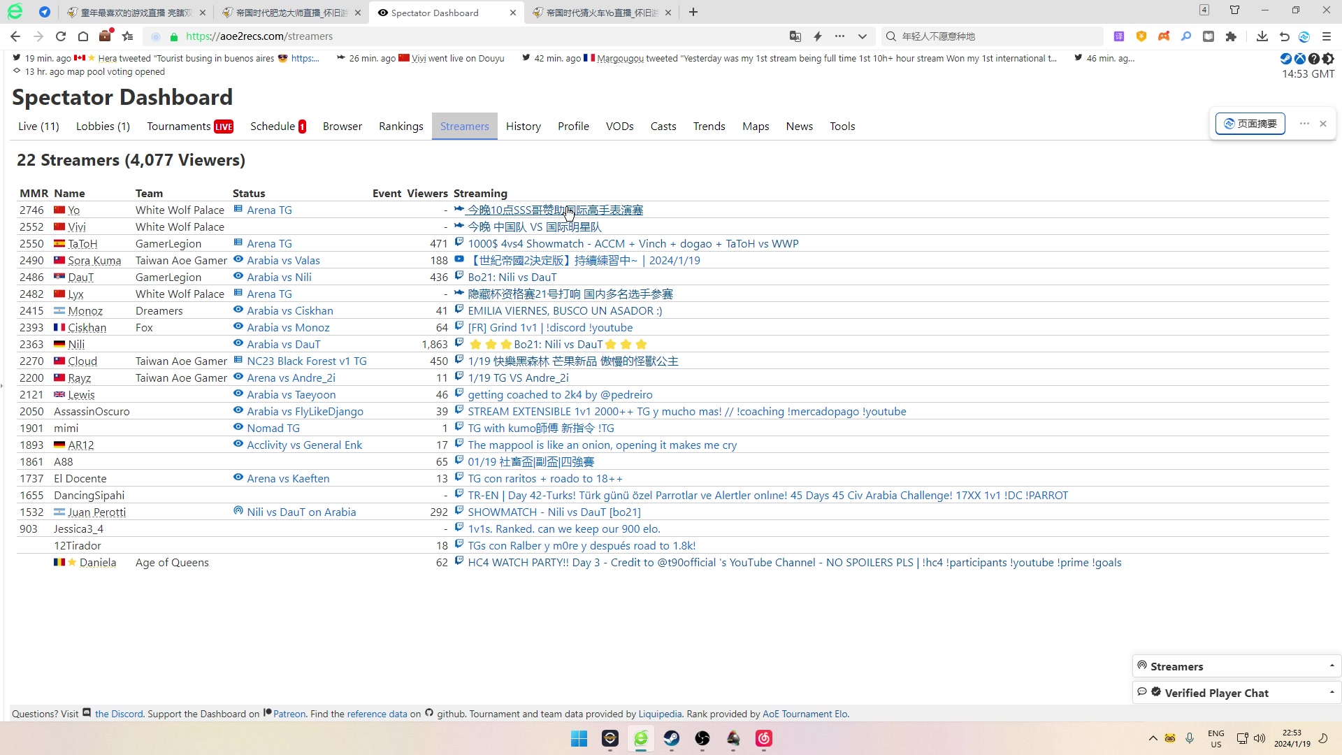Open the reading mode book icon
1342x755 pixels.
point(1208,36)
